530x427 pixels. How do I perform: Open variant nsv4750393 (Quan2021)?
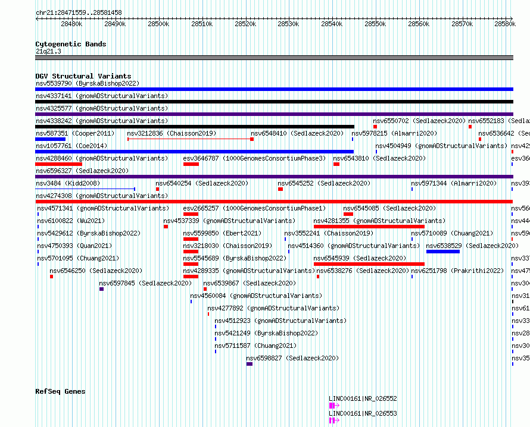click(74, 246)
